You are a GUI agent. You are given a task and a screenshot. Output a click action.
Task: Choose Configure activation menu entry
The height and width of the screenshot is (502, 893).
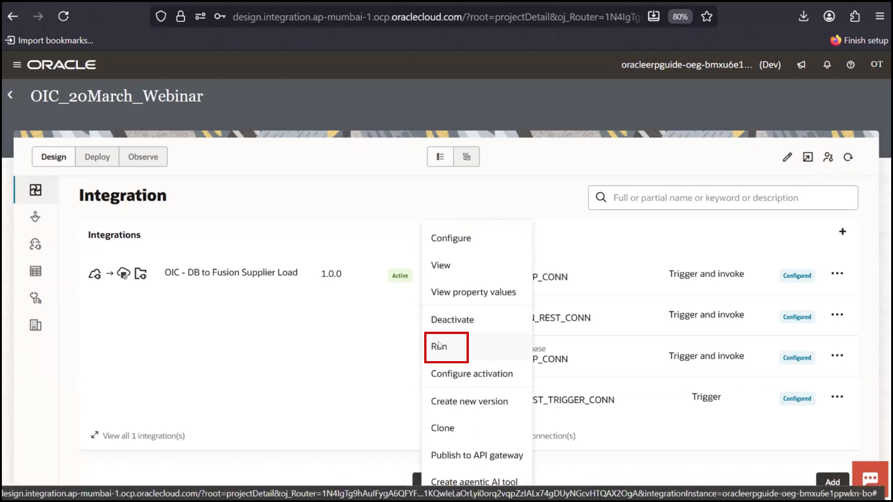point(477,374)
